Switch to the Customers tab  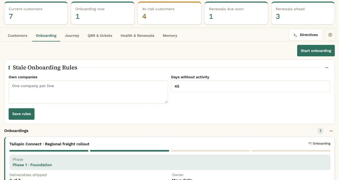click(18, 35)
